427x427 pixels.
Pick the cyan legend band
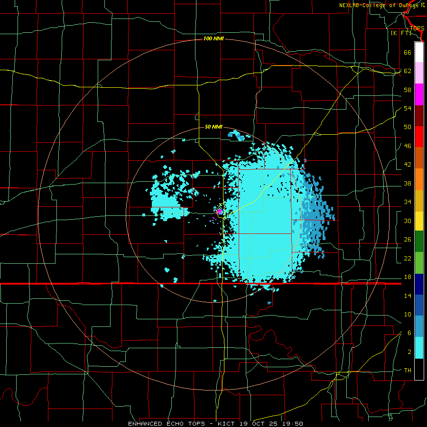click(x=419, y=348)
